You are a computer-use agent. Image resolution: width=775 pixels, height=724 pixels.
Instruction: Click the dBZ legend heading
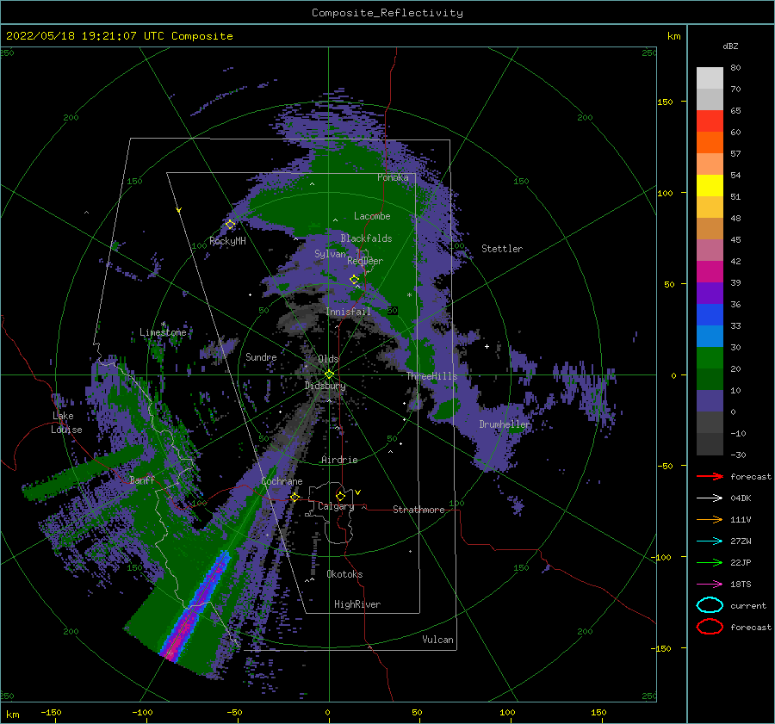coord(730,46)
